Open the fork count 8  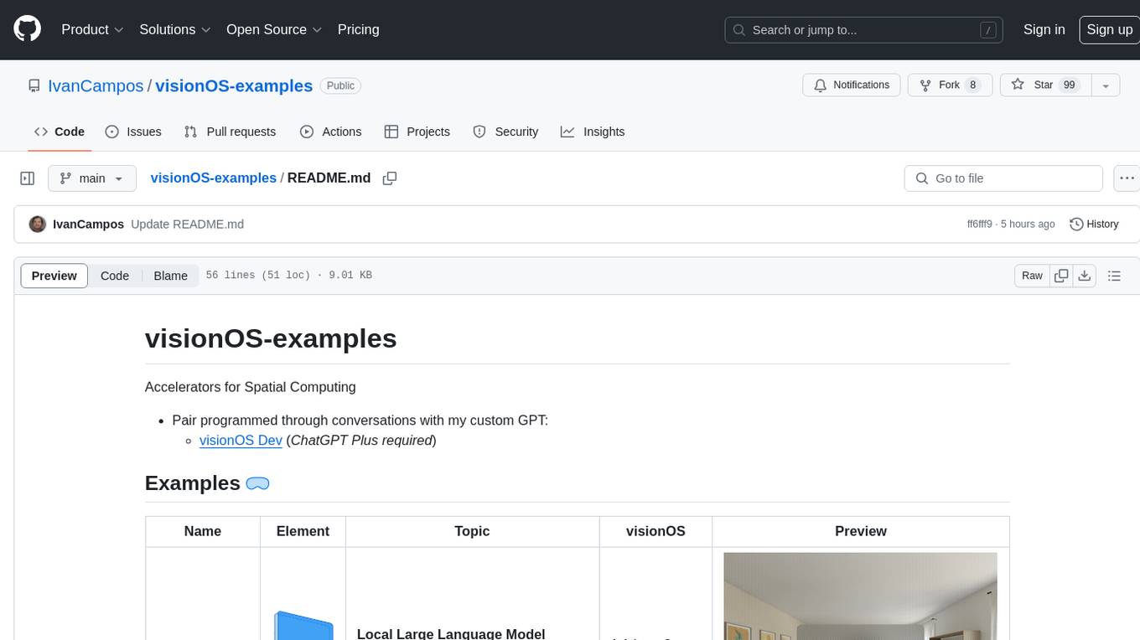pos(972,85)
